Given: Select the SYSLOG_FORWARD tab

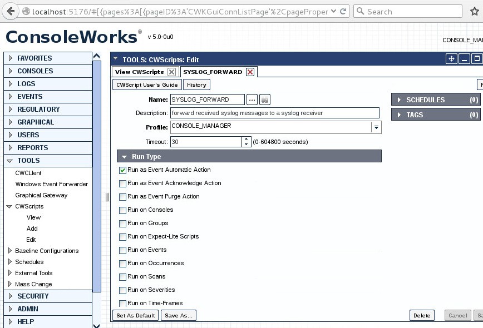Looking at the screenshot, I should [x=213, y=72].
